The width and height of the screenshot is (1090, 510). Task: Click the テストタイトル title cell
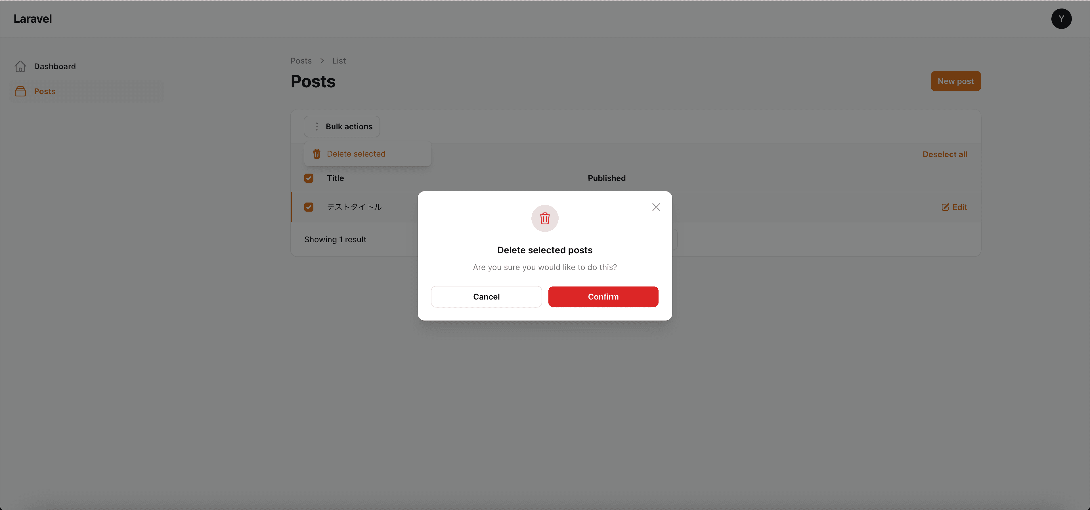coord(354,207)
